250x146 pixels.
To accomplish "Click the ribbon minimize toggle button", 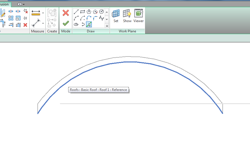I will click(21, 4).
